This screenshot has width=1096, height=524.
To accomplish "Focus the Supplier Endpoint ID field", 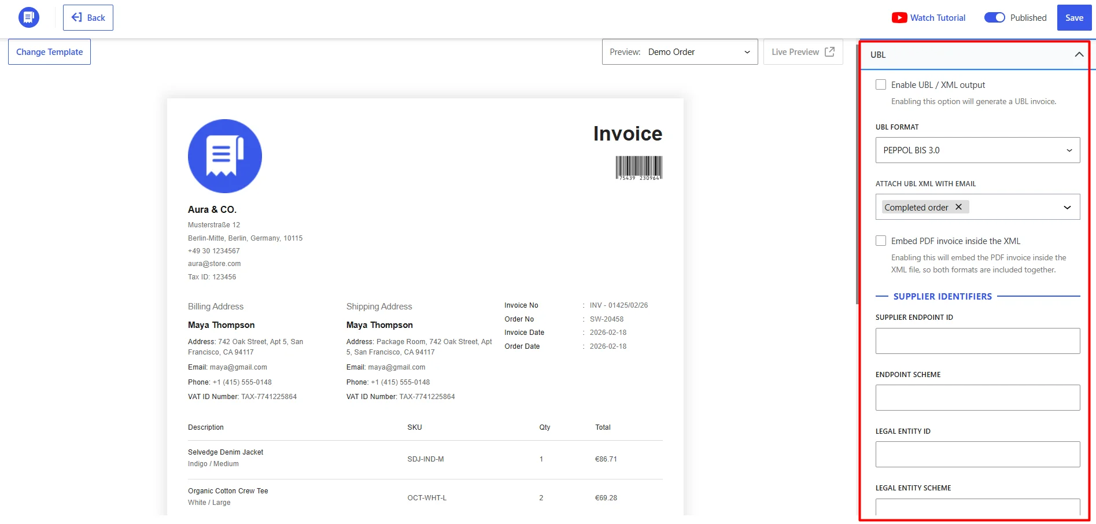I will (977, 341).
